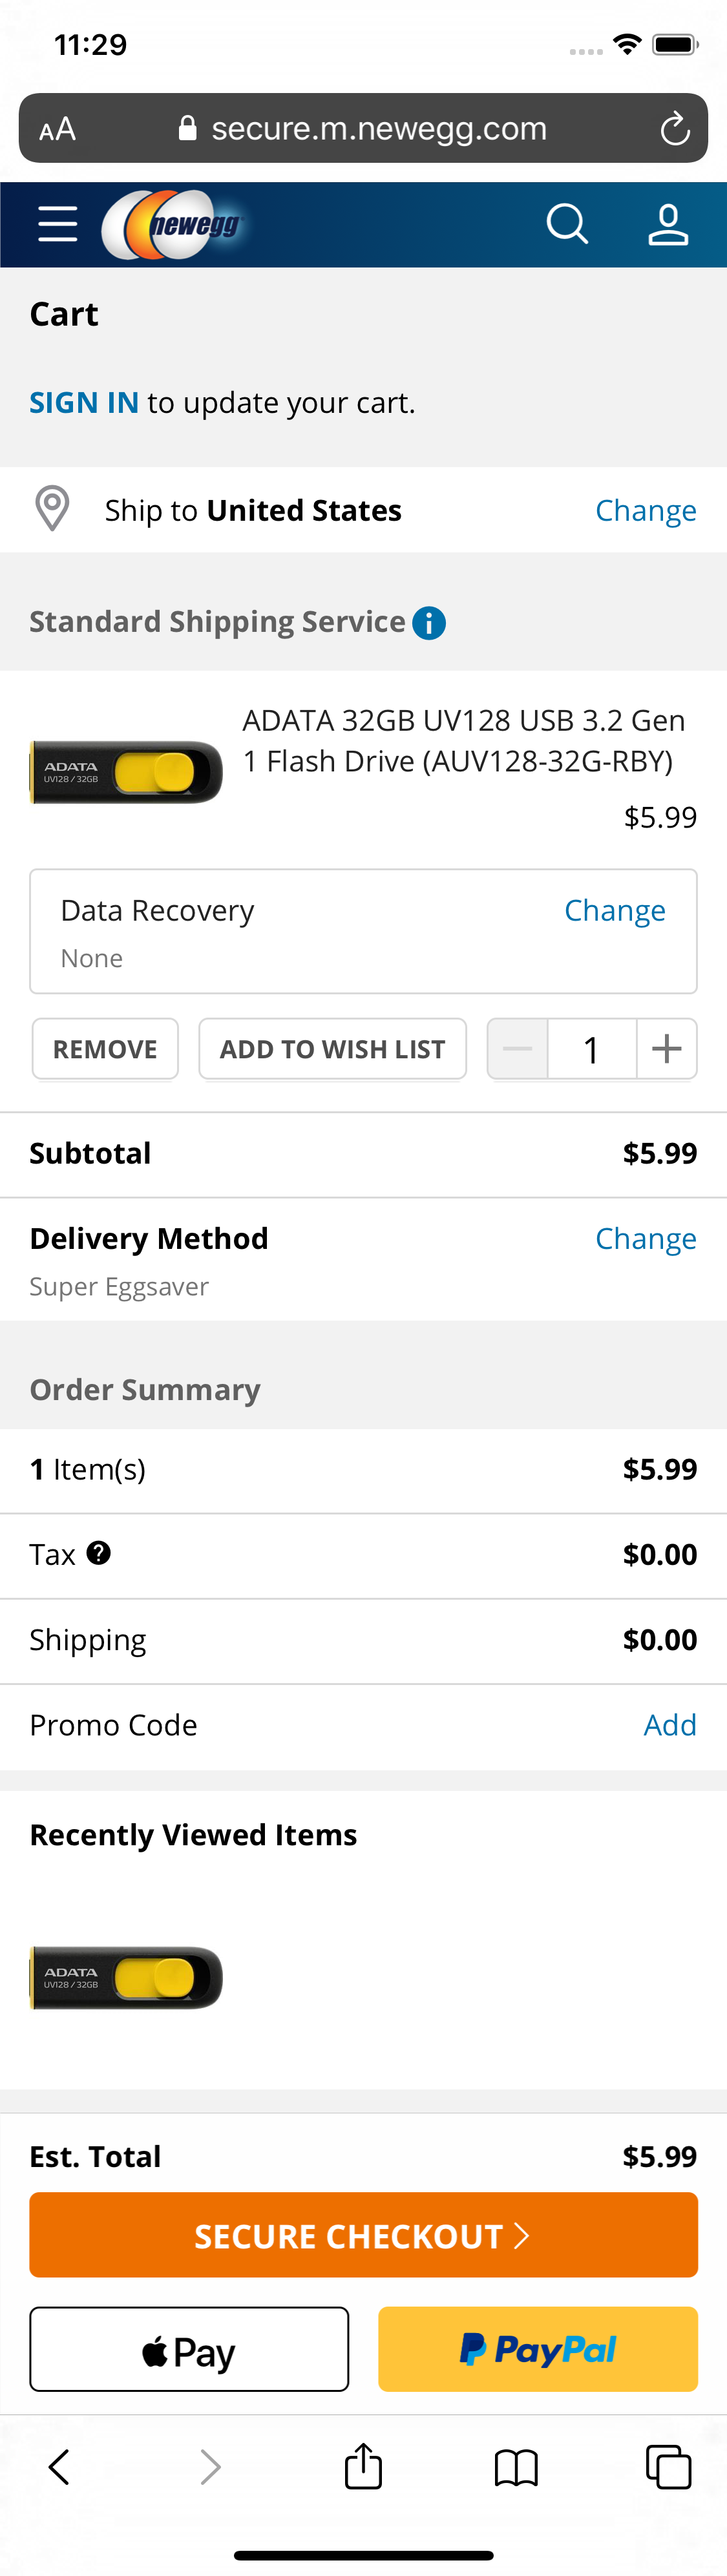
Task: Decrease item quantity with the minus button
Action: (517, 1049)
